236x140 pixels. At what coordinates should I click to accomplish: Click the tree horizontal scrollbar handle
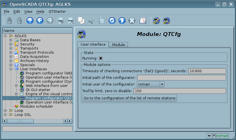(x=20, y=121)
